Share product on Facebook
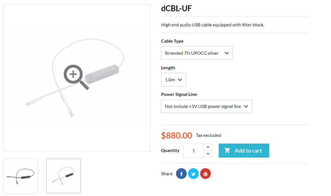The height and width of the screenshot is (196, 331). pyautogui.click(x=181, y=174)
